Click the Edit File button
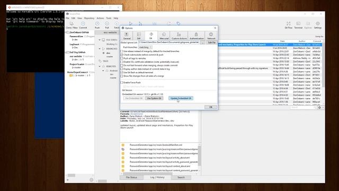 click(x=212, y=42)
